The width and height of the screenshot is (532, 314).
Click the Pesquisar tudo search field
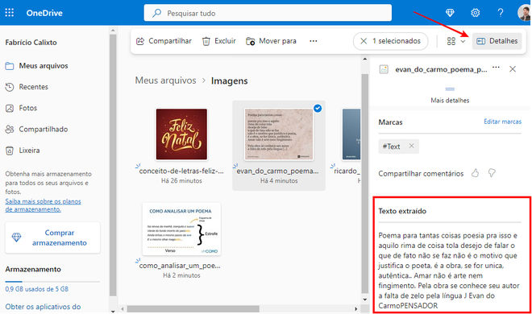pos(268,13)
